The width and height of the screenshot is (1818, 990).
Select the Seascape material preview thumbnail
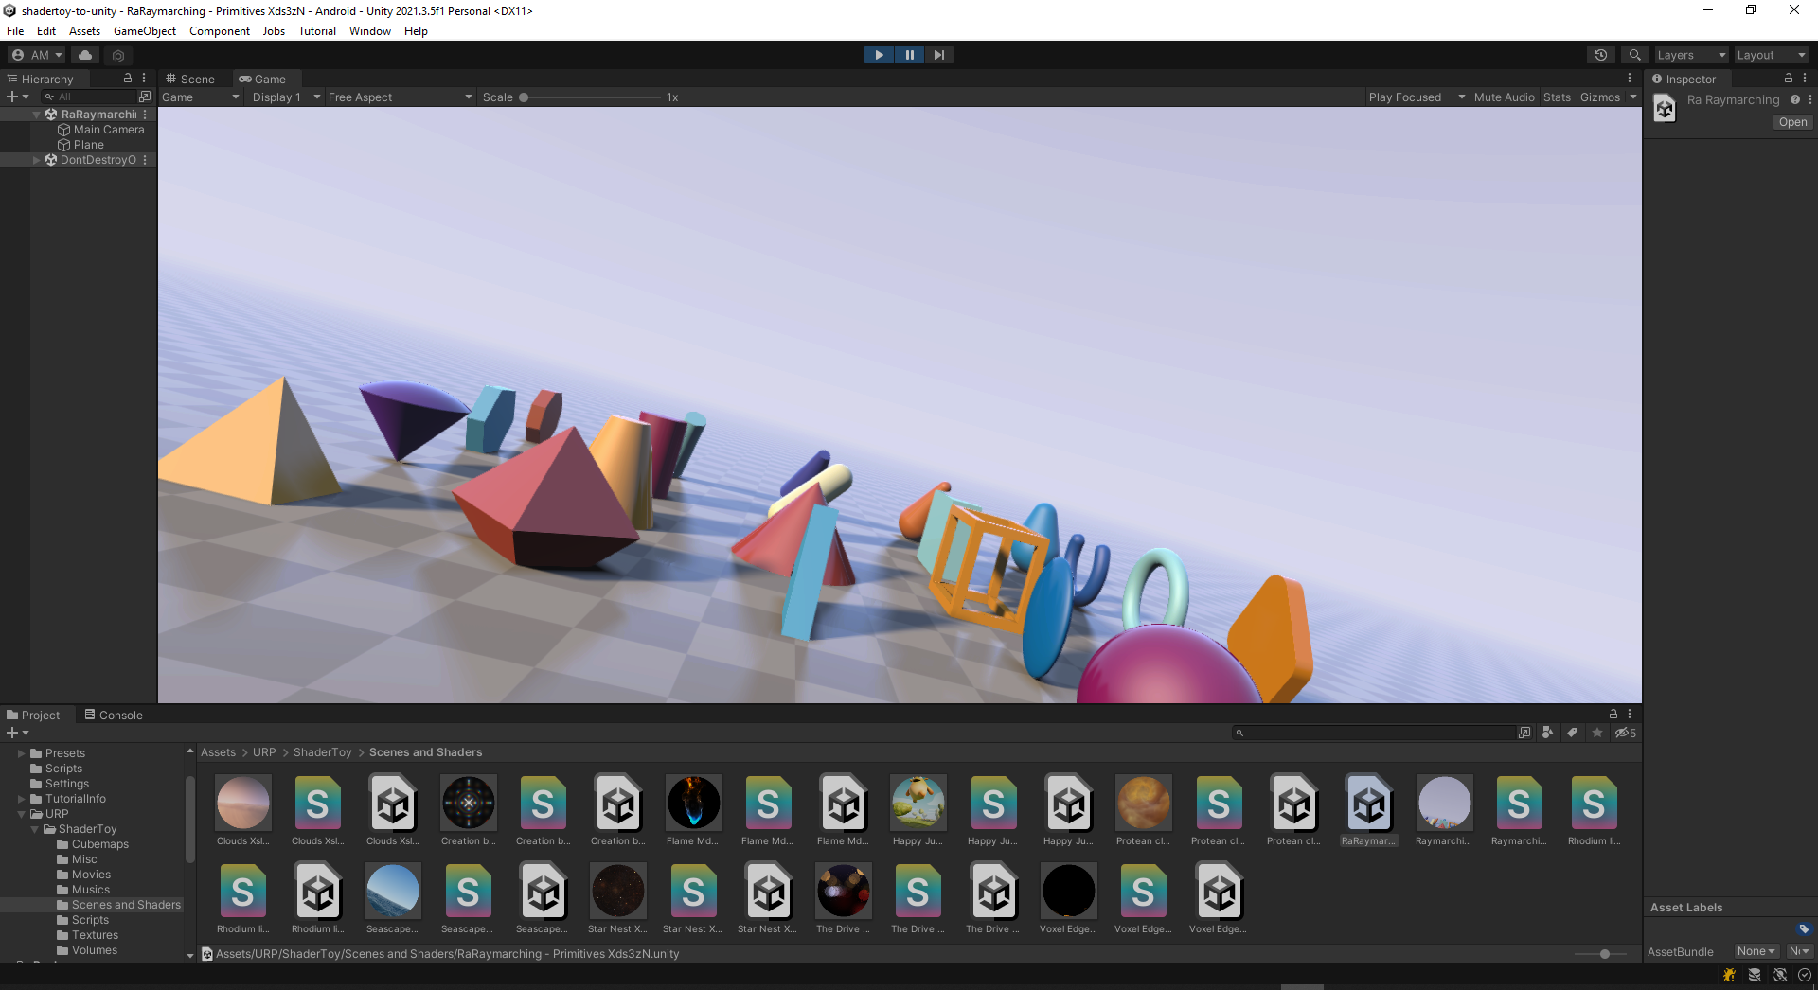pyautogui.click(x=392, y=891)
